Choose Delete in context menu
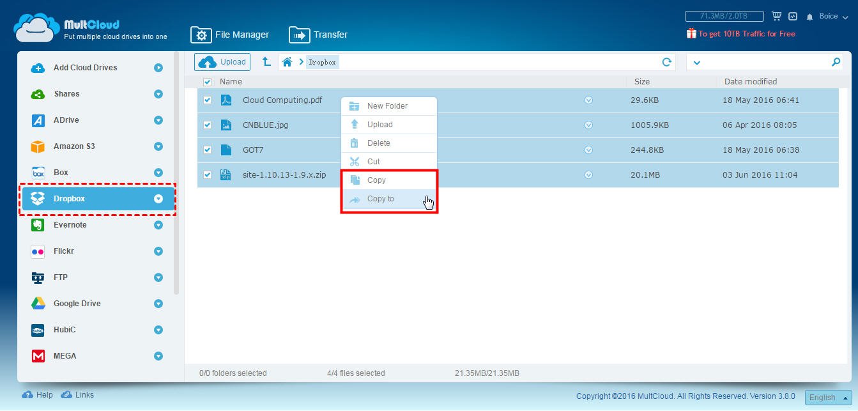The width and height of the screenshot is (858, 411). (x=389, y=143)
